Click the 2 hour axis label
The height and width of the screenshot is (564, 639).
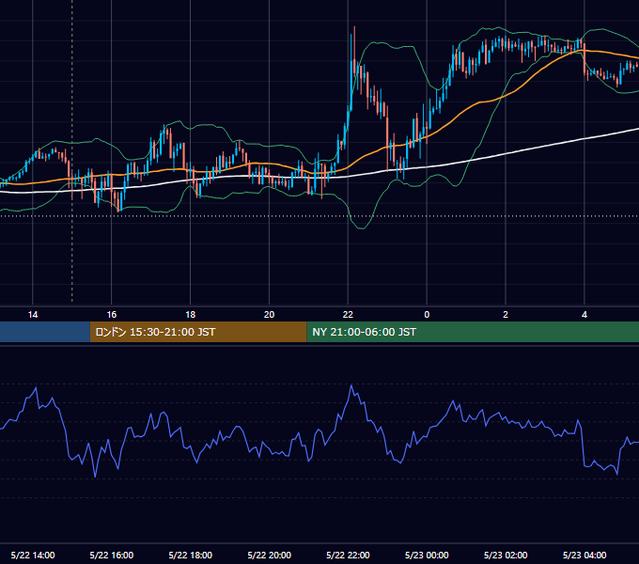pos(506,315)
